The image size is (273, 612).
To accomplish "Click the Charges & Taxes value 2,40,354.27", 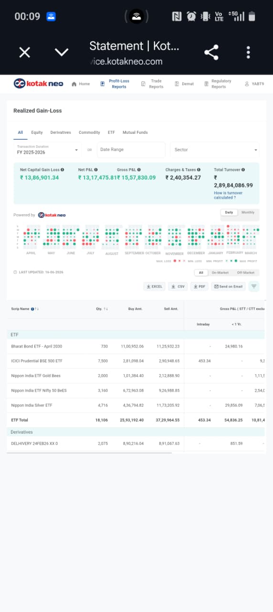I will [183, 177].
